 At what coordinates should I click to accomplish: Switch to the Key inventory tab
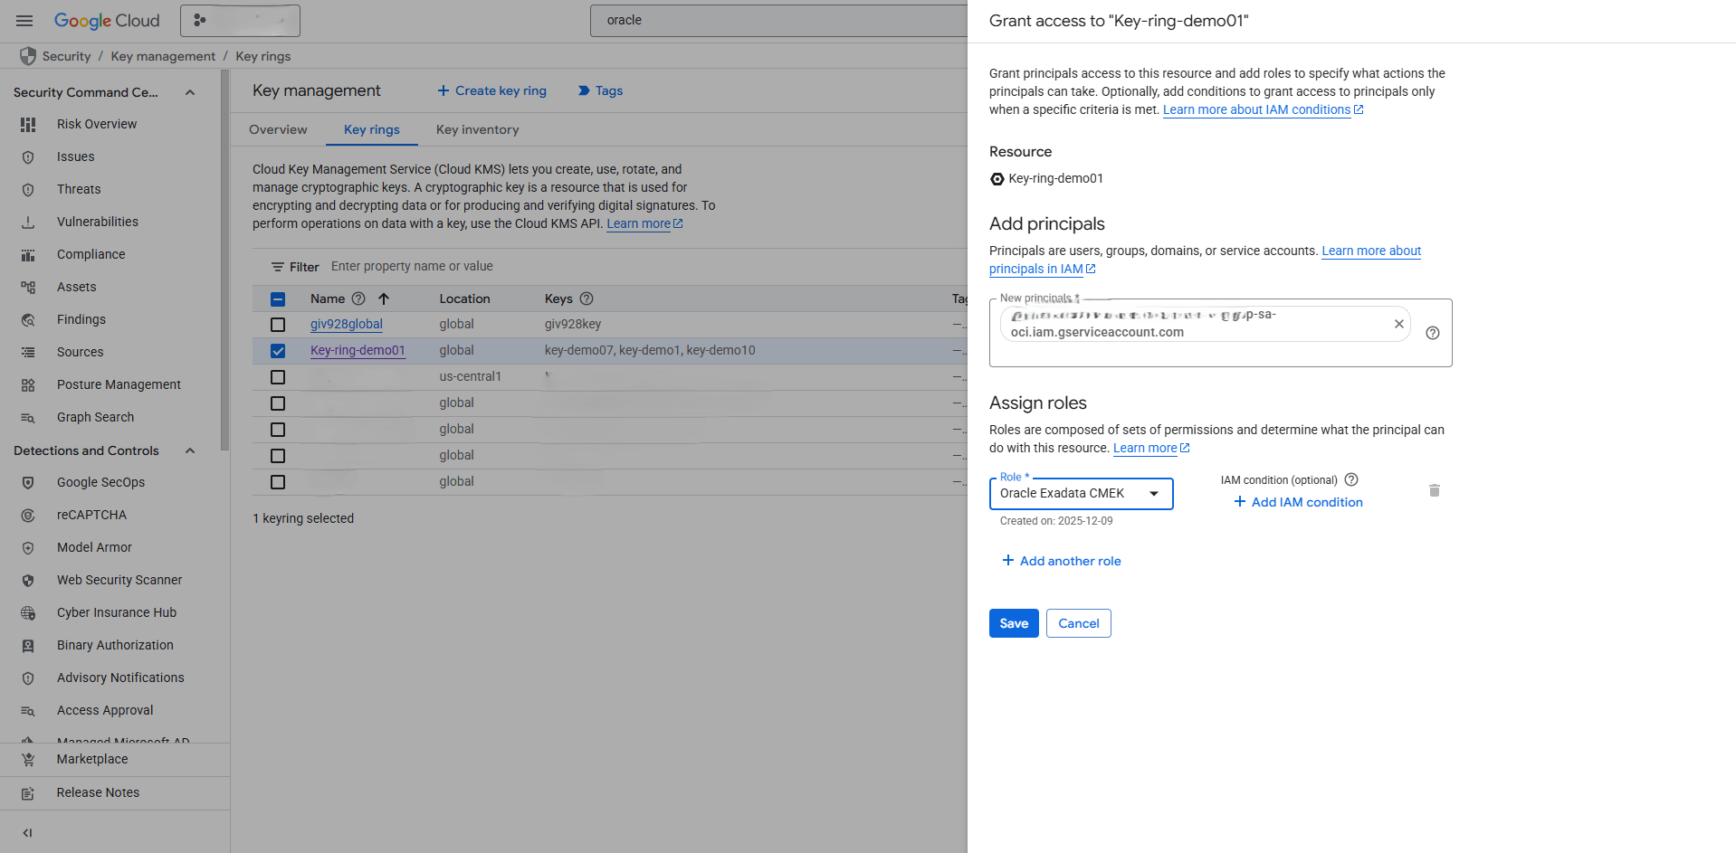(477, 129)
